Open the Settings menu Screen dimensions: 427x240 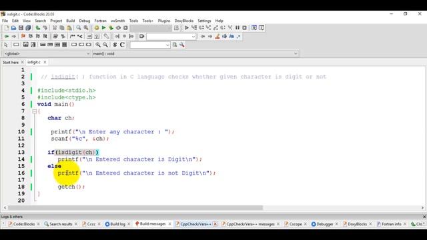(x=204, y=21)
